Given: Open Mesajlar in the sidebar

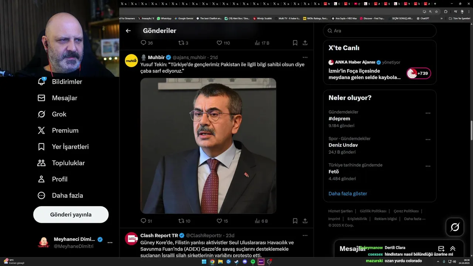Looking at the screenshot, I should click(58, 98).
